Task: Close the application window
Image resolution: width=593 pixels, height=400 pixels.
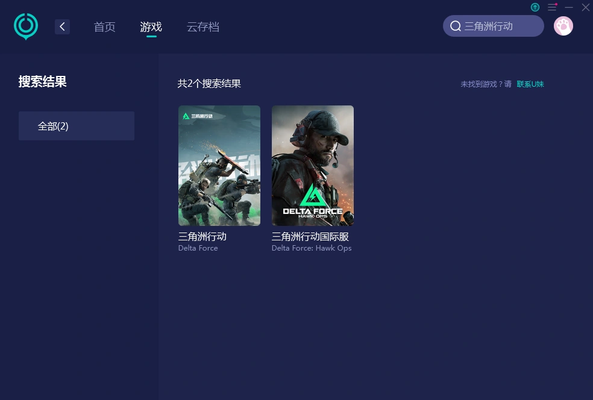Action: coord(585,7)
